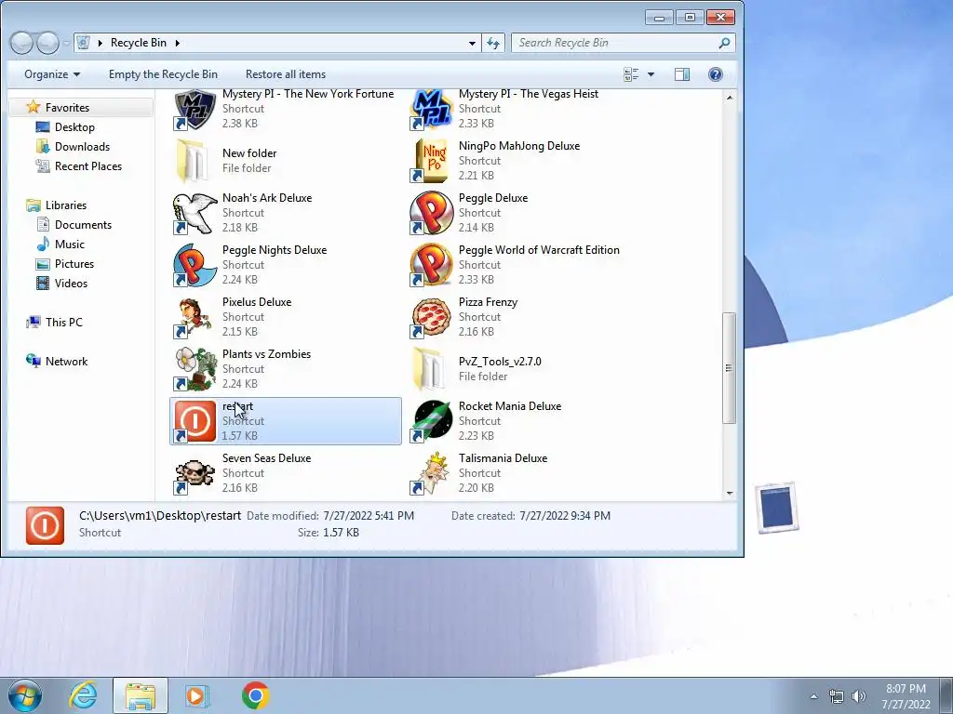Click the Back navigation button
Viewport: 953px width, 714px height.
21,43
